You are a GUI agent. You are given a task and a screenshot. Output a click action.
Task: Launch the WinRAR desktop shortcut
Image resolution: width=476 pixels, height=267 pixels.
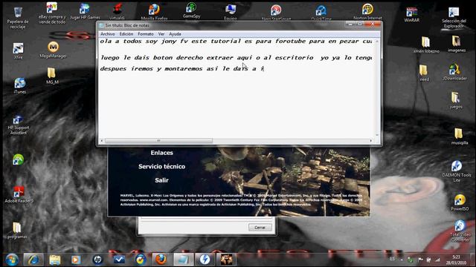click(411, 15)
